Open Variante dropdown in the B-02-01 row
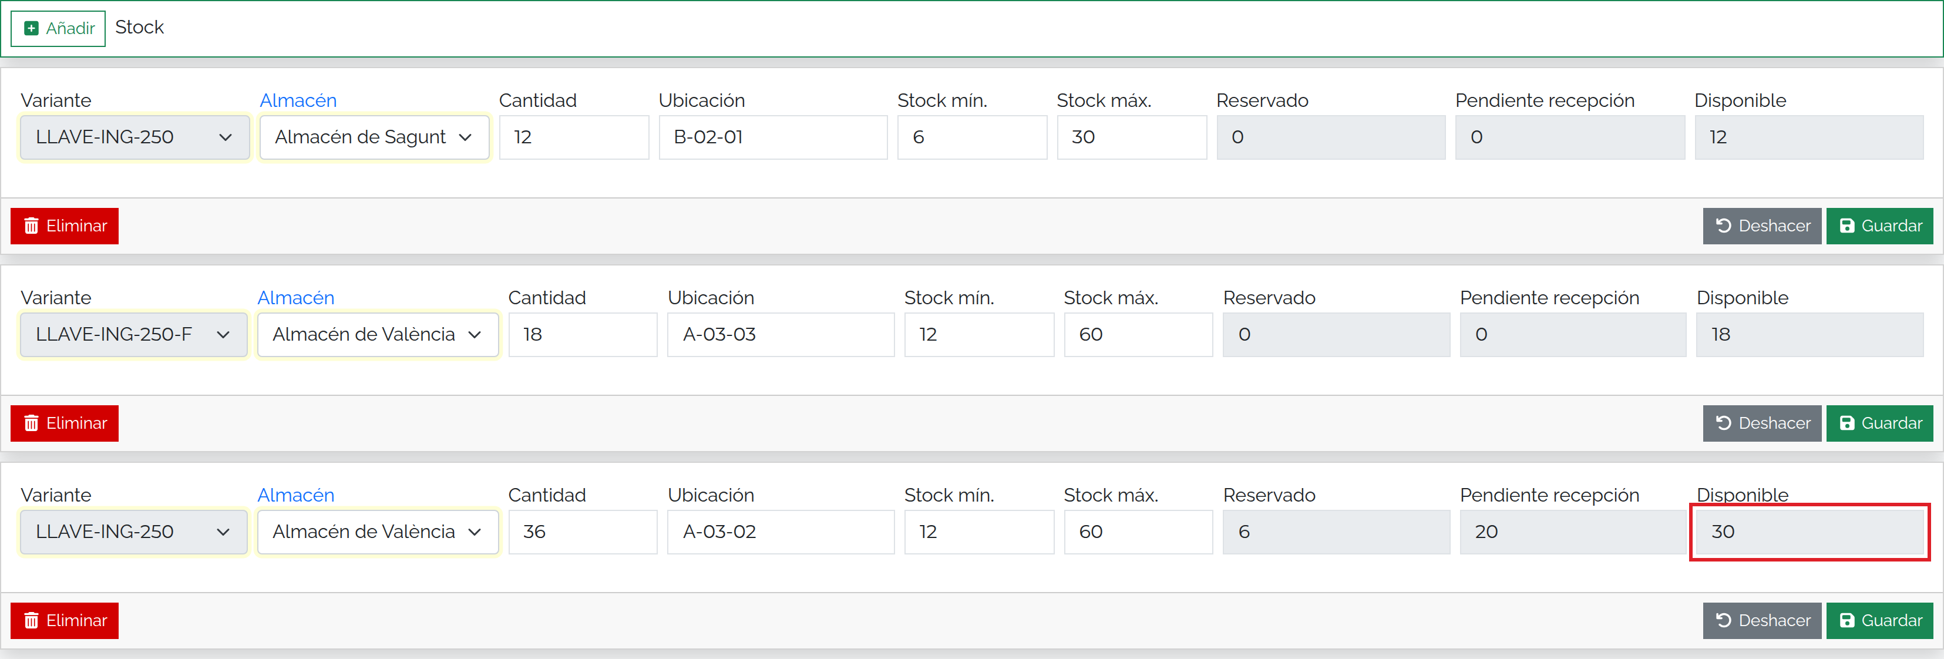The image size is (1944, 659). pyautogui.click(x=134, y=137)
